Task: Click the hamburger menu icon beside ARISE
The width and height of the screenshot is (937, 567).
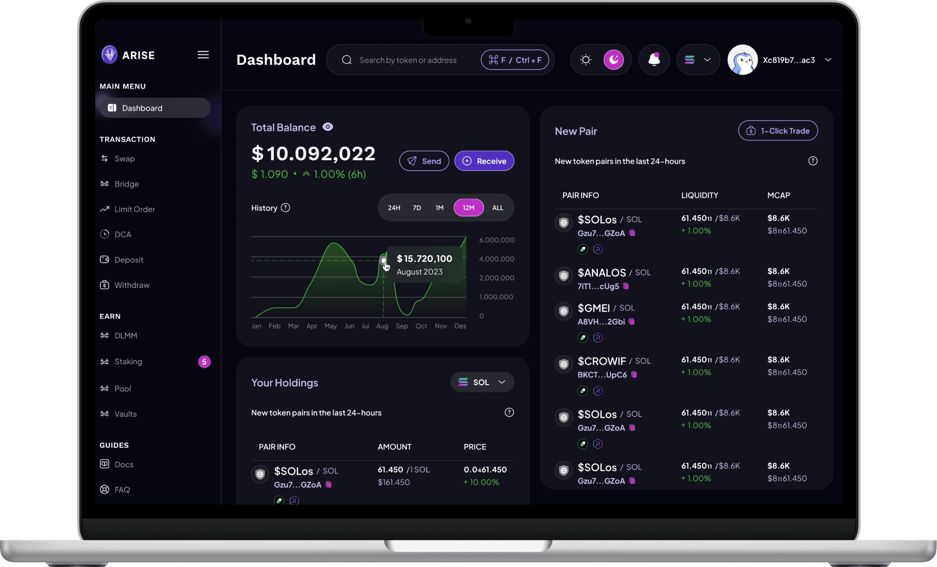Action: tap(203, 55)
